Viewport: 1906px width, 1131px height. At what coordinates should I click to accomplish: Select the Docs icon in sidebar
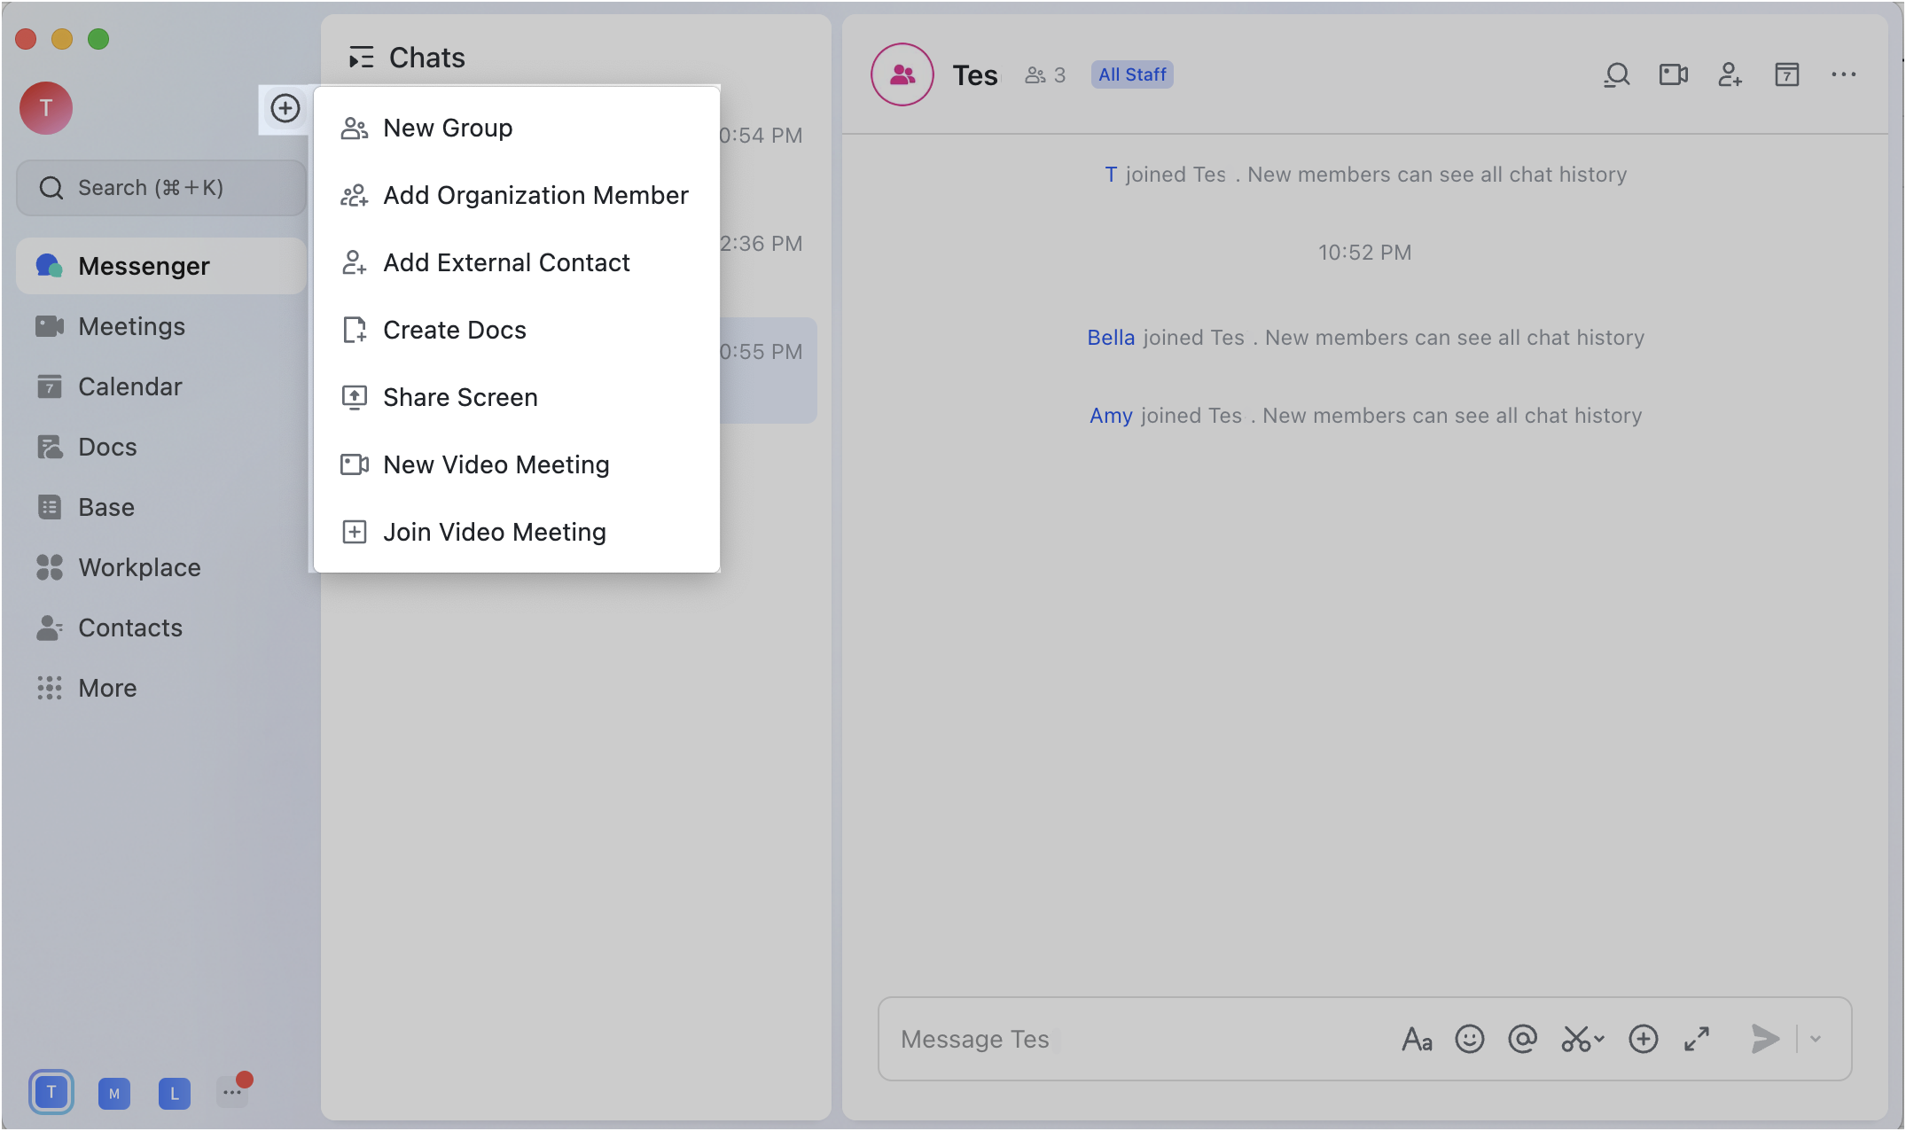click(107, 447)
